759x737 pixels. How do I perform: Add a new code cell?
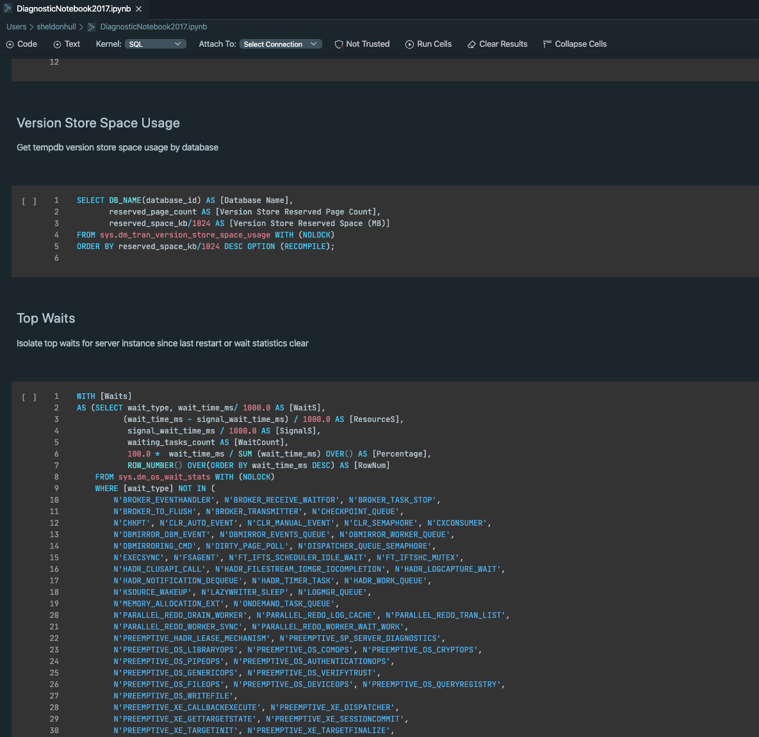21,44
